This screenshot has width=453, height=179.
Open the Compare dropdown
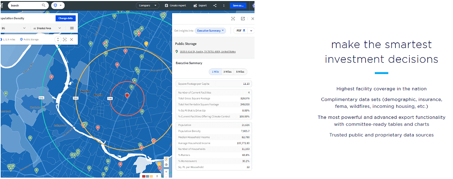pyautogui.click(x=147, y=5)
